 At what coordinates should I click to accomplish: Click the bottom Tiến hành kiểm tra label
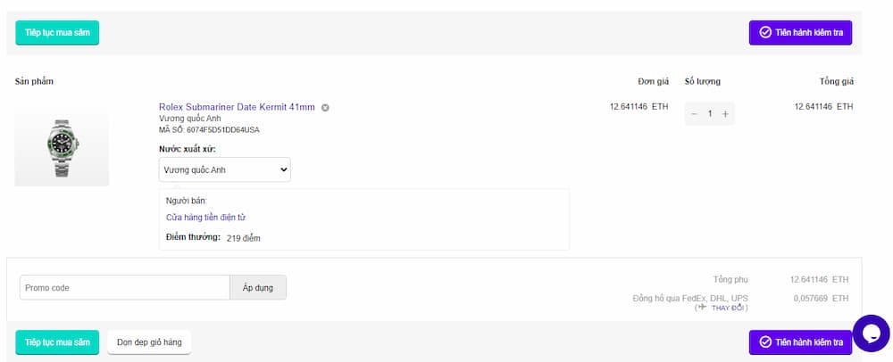(x=809, y=342)
